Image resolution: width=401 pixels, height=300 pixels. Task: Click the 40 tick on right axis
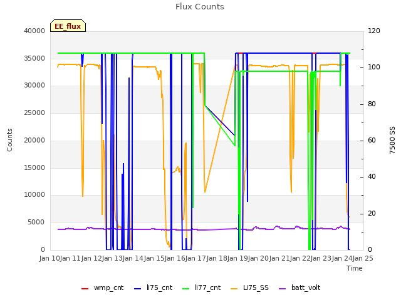372,176
